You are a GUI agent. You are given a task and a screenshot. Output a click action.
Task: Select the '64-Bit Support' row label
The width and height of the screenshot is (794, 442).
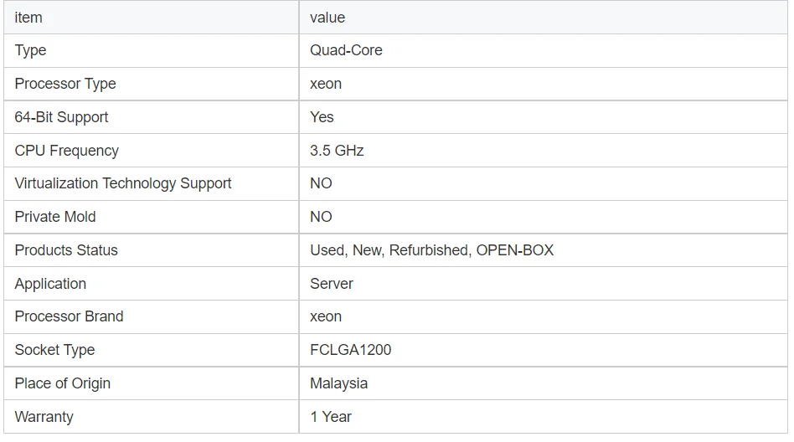[61, 117]
